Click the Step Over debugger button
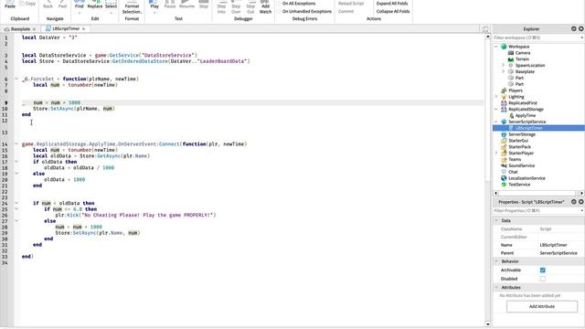585x329 pixels. click(236, 7)
